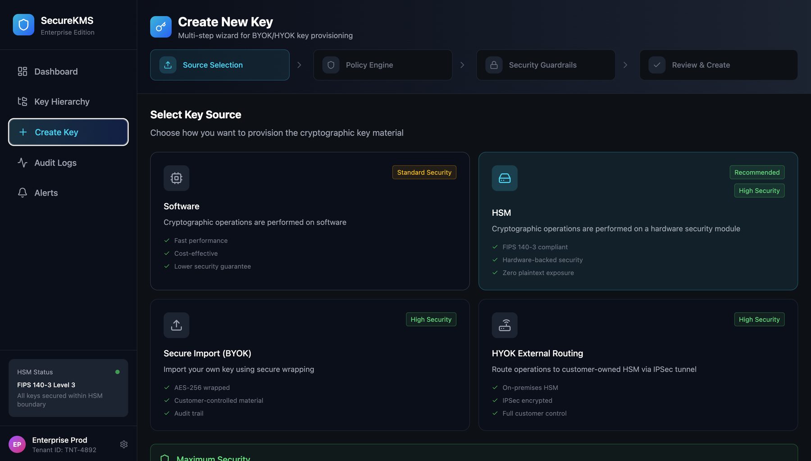Click the Review & Create checkmark icon
This screenshot has height=461, width=811.
657,65
